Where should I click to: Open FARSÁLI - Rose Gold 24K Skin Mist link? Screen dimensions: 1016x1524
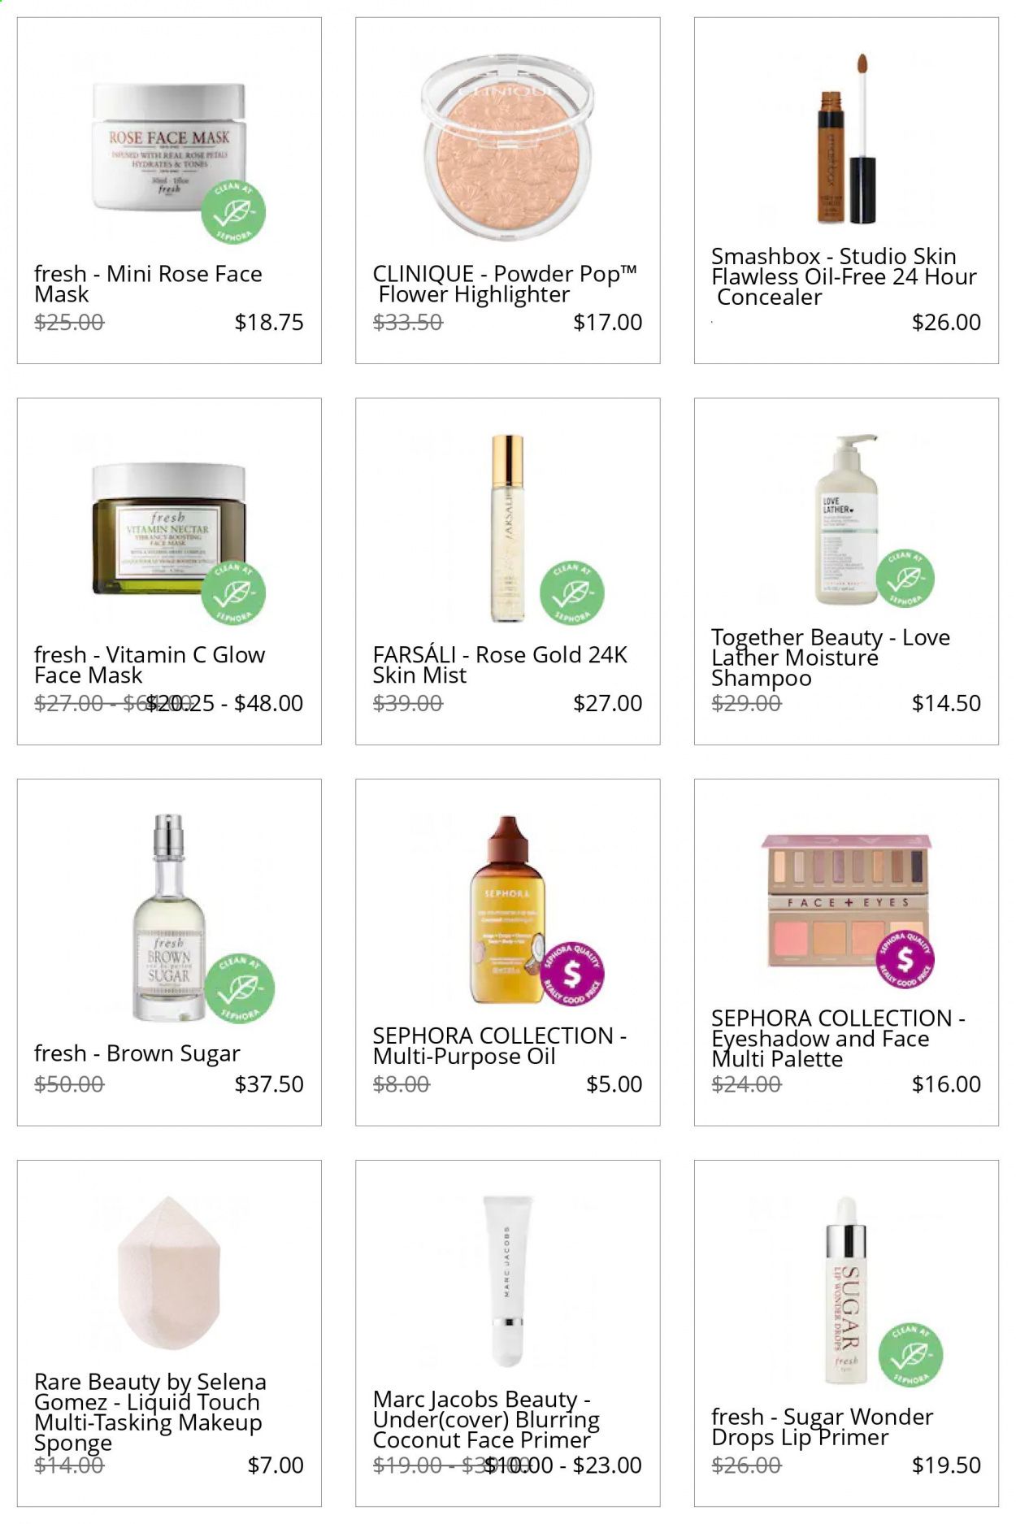pyautogui.click(x=500, y=665)
